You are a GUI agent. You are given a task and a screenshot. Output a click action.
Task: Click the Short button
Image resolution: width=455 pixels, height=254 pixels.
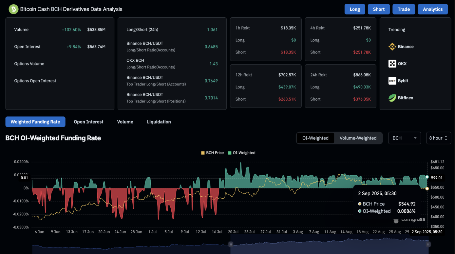pyautogui.click(x=379, y=9)
